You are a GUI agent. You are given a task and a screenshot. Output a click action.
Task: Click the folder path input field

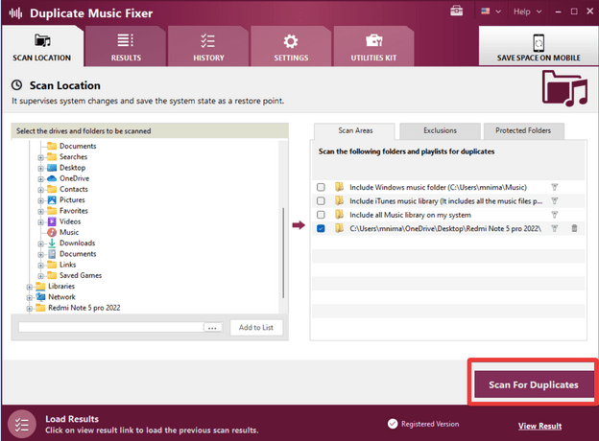[111, 327]
